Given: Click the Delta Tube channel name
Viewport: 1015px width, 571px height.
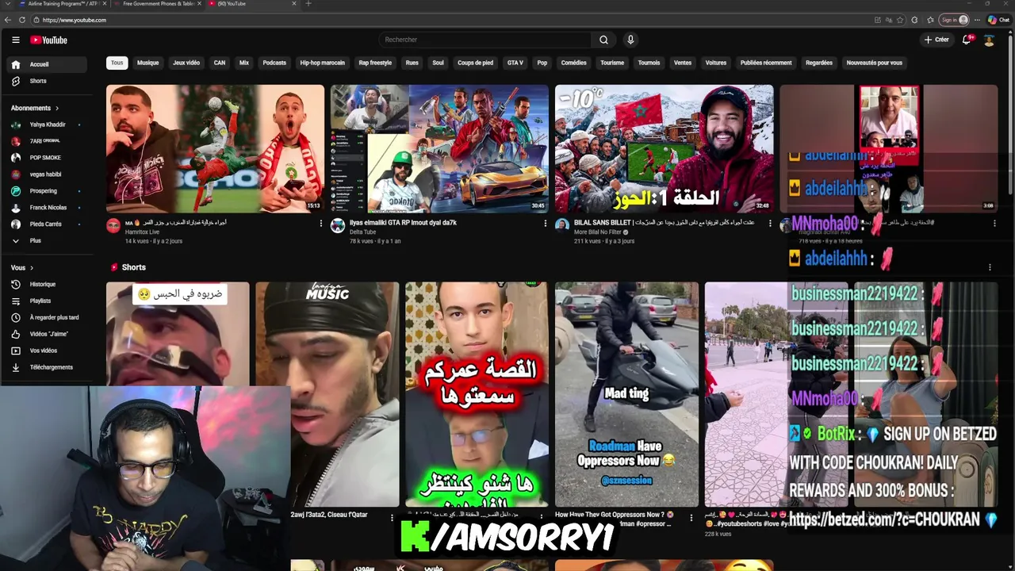Looking at the screenshot, I should coord(362,232).
